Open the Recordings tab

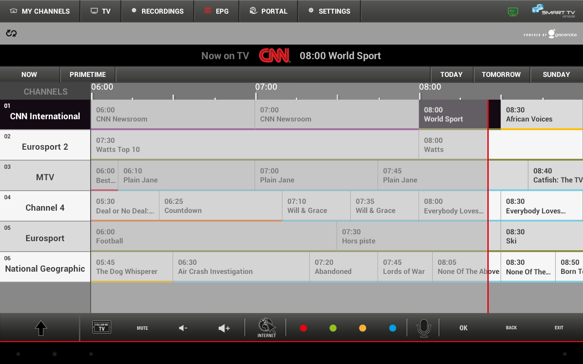(x=157, y=11)
